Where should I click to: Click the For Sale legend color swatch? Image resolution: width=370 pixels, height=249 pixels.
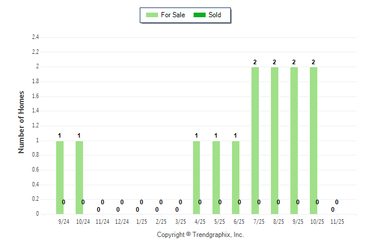(x=152, y=15)
